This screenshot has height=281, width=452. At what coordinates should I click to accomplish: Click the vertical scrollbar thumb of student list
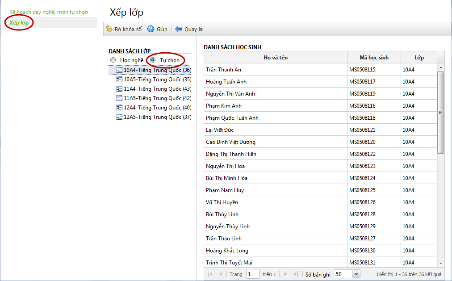point(440,113)
